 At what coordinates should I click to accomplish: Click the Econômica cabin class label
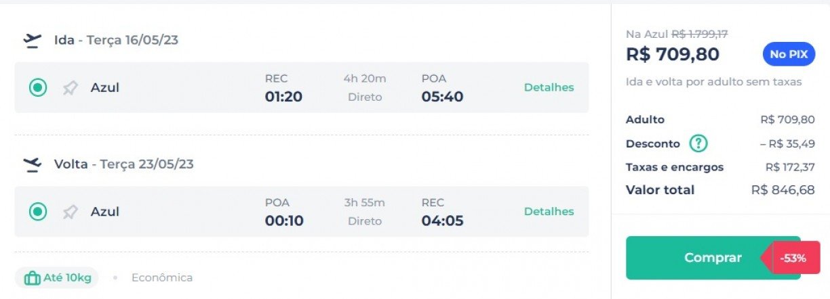[x=162, y=277]
